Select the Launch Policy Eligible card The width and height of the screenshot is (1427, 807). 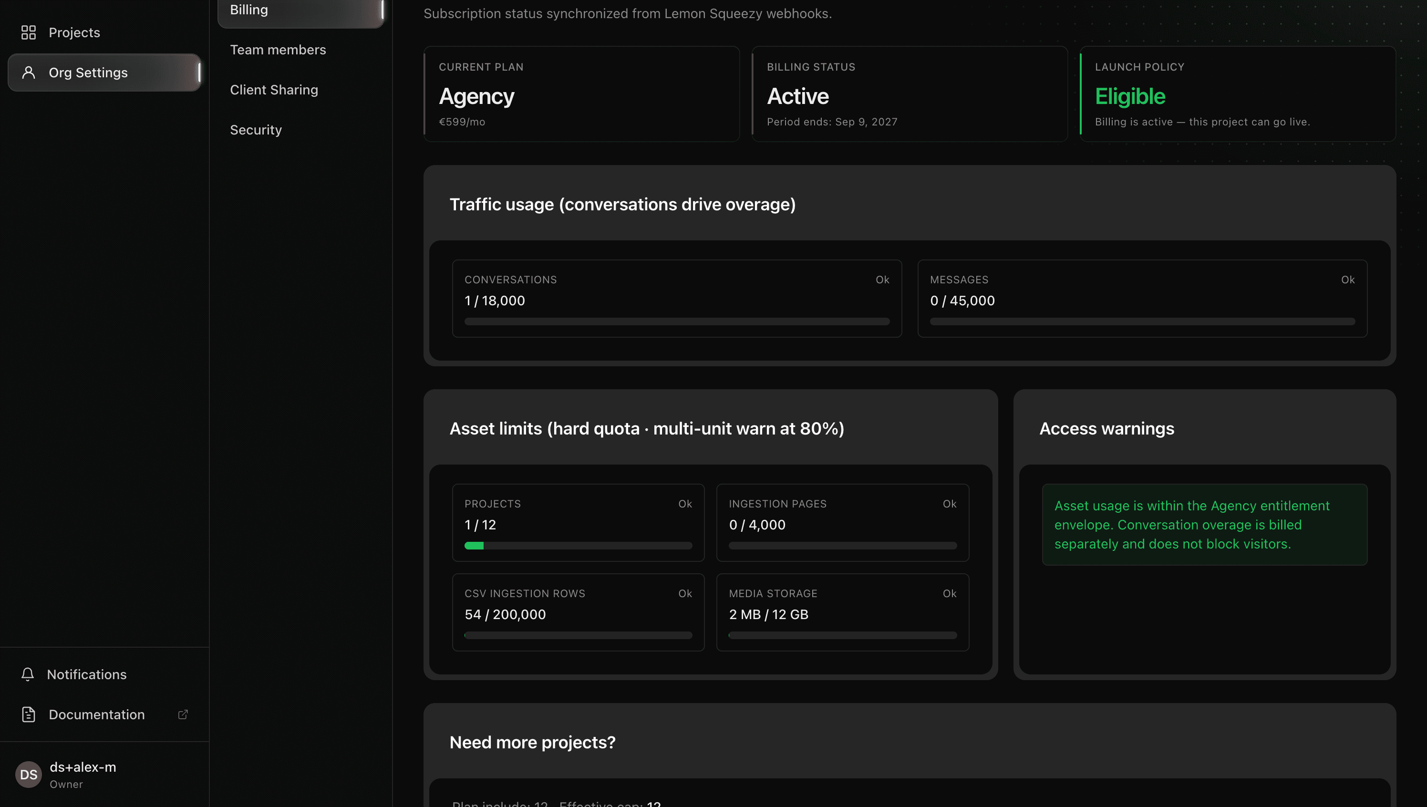tap(1238, 94)
